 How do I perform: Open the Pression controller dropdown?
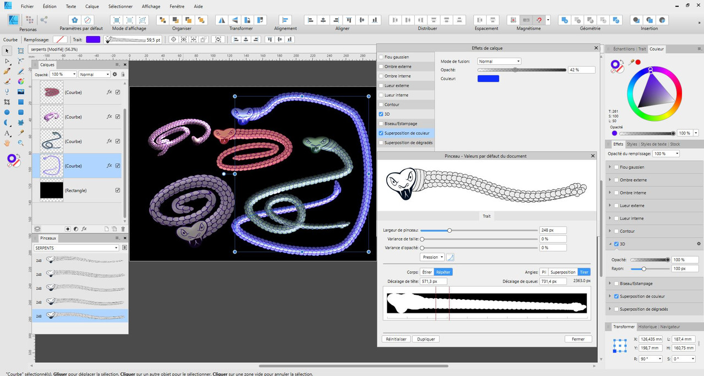point(432,257)
